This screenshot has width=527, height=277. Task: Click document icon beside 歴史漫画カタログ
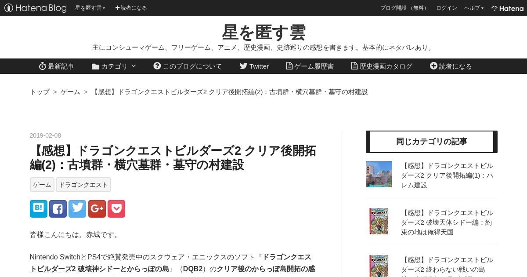coord(354,66)
